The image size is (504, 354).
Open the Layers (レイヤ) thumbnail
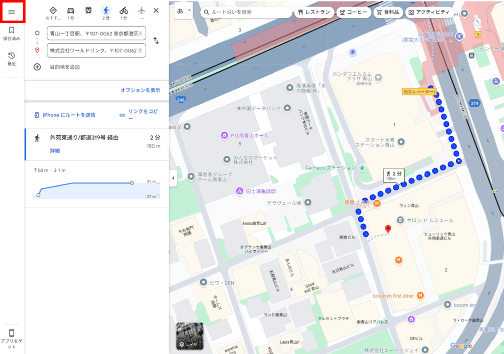click(189, 336)
